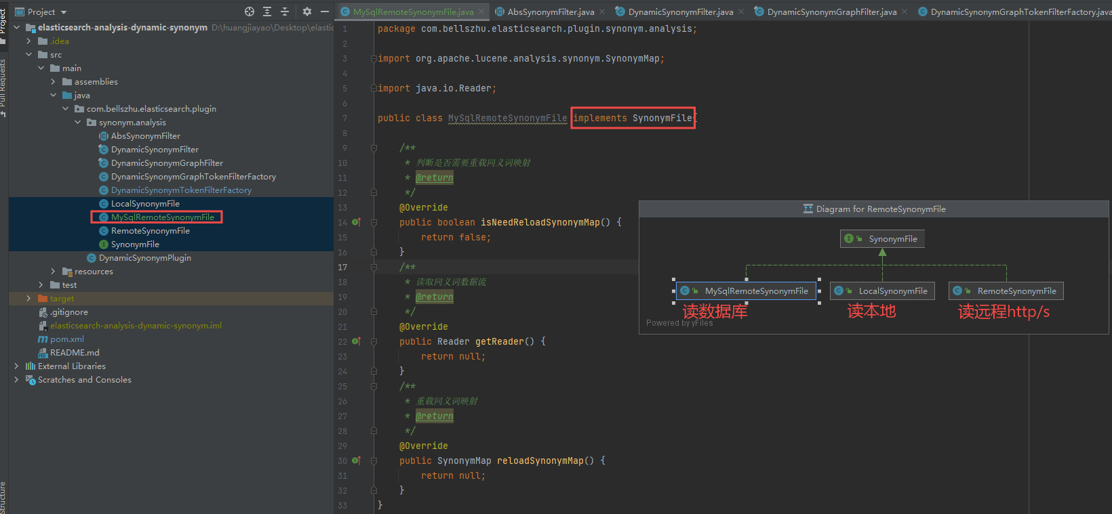This screenshot has width=1112, height=514.
Task: Select DynamicSynonymTokenFilterFactory in tree
Action: (181, 190)
